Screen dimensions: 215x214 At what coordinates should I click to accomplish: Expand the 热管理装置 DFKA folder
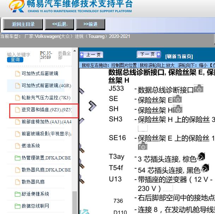tap(46, 158)
